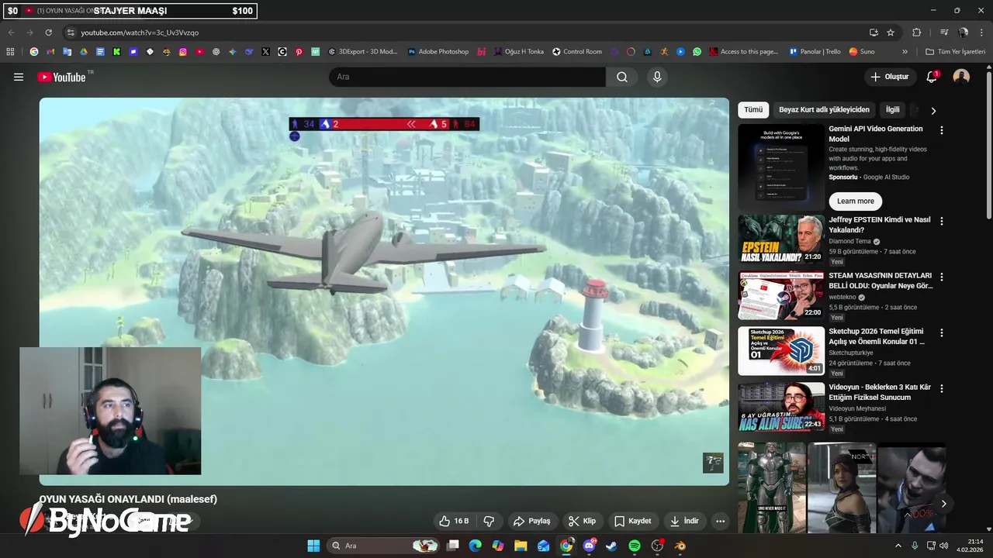993x558 pixels.
Task: Like the video with thumbs-up 16 B
Action: (x=454, y=521)
